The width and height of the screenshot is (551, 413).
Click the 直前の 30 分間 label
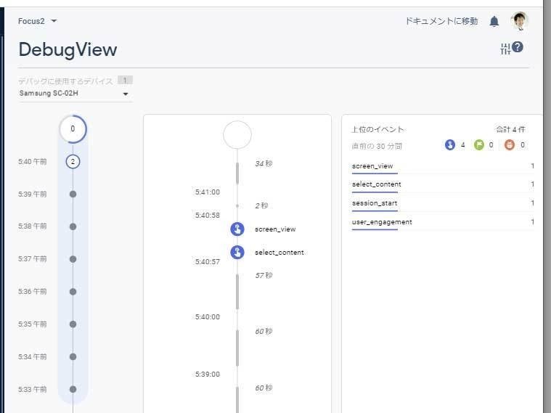377,146
